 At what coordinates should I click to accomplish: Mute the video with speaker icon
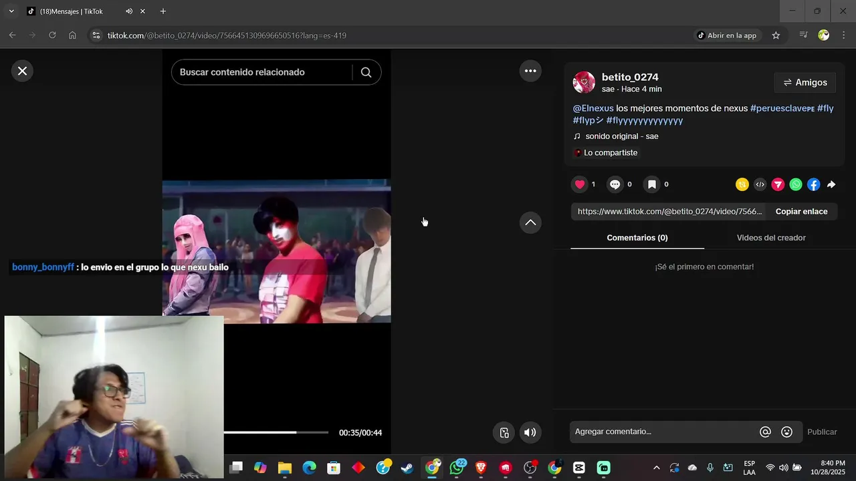pyautogui.click(x=530, y=432)
